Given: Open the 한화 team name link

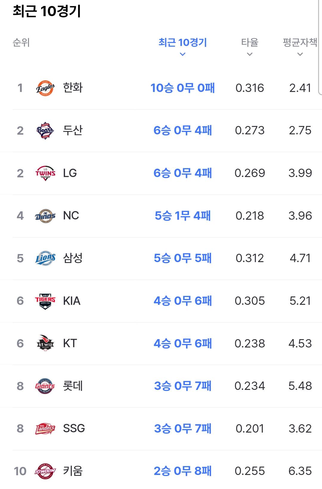Looking at the screenshot, I should click(73, 88).
